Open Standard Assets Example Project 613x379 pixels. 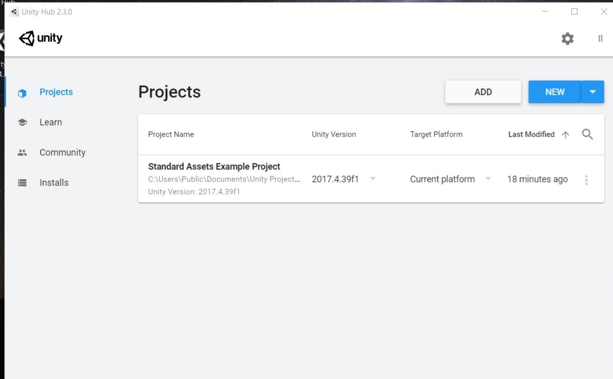[214, 166]
